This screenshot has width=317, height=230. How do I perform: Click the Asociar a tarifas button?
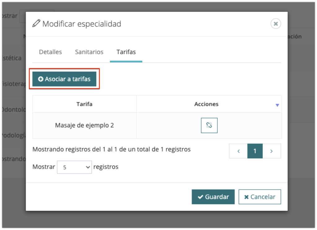click(64, 79)
